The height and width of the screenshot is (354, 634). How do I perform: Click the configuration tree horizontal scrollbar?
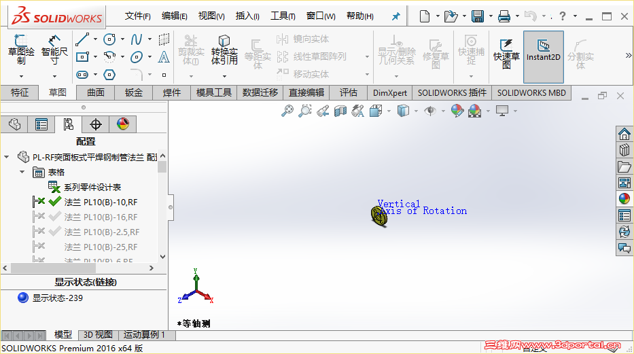[53, 268]
